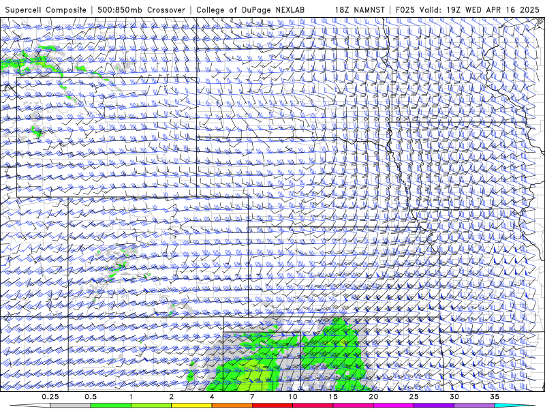The image size is (545, 409).
Task: Click the yellow-green color bar segment (1–2)
Action: click(x=151, y=406)
